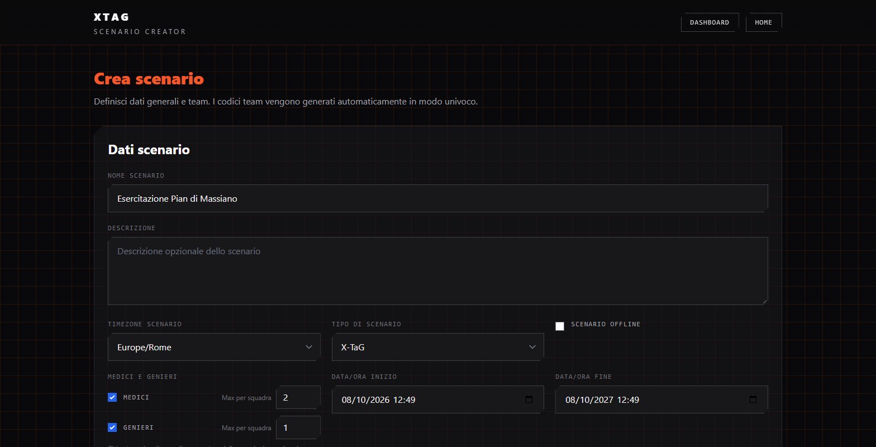Edit Genieri max per squadra value

coord(298,428)
